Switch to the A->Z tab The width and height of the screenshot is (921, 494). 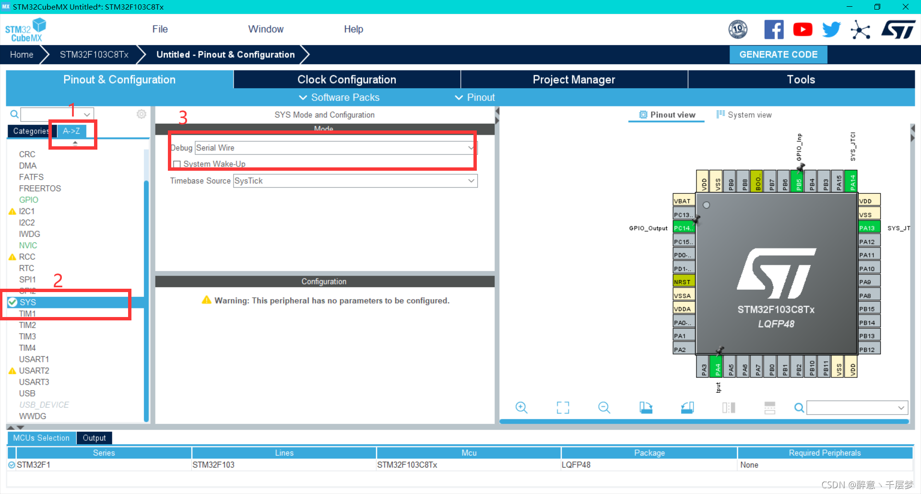coord(71,131)
